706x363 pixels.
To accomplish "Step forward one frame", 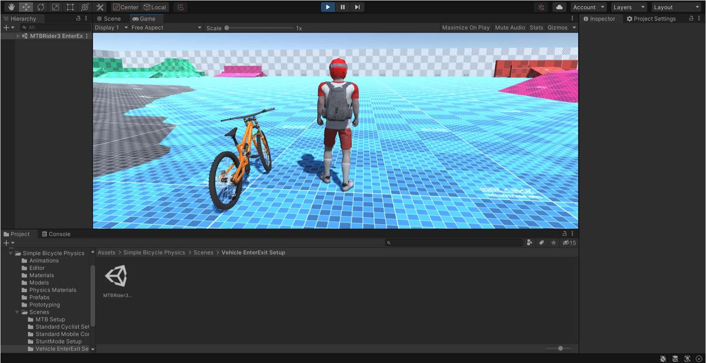I will tap(357, 7).
